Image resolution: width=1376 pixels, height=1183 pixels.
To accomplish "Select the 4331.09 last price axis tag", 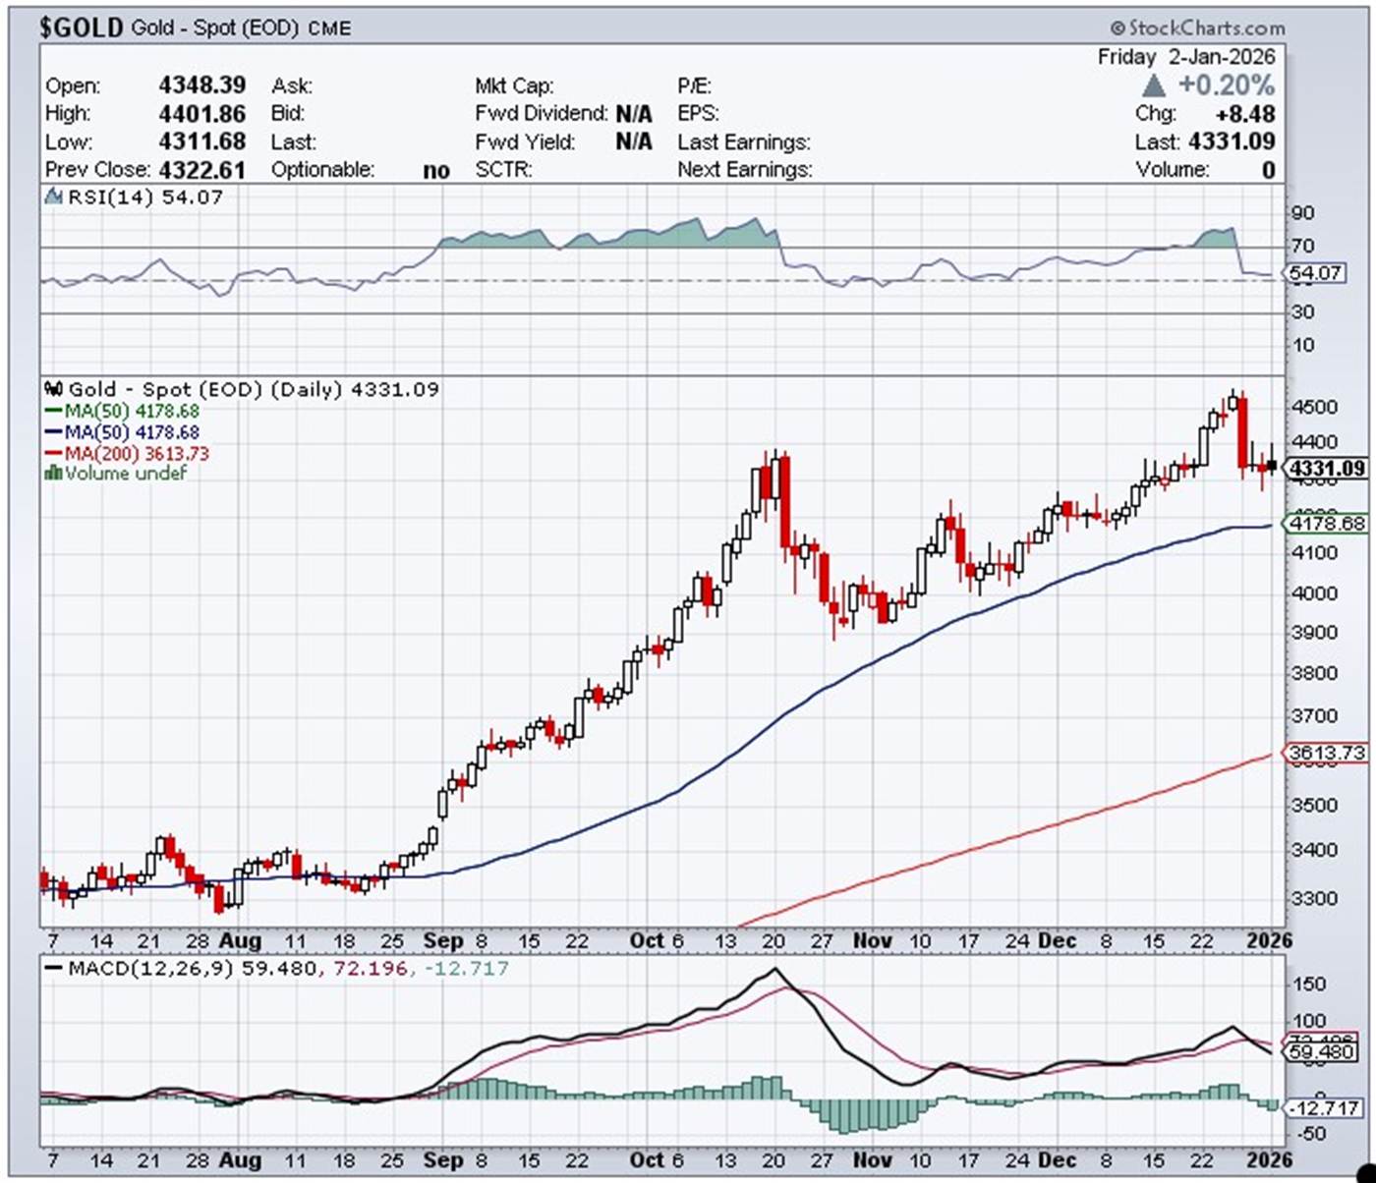I will click(x=1327, y=469).
